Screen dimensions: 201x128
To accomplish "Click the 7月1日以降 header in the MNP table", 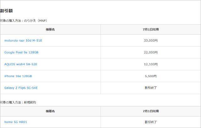I will [x=151, y=29].
